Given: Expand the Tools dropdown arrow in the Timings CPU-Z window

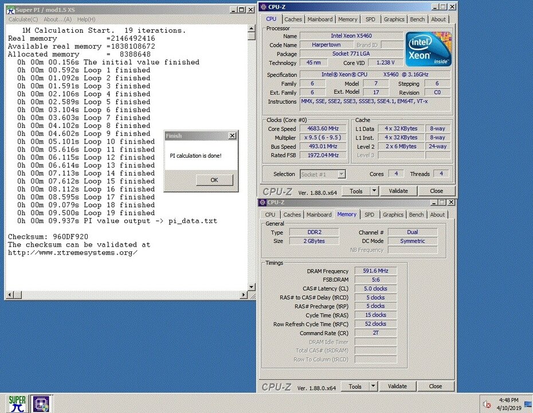Looking at the screenshot, I should pos(373,387).
